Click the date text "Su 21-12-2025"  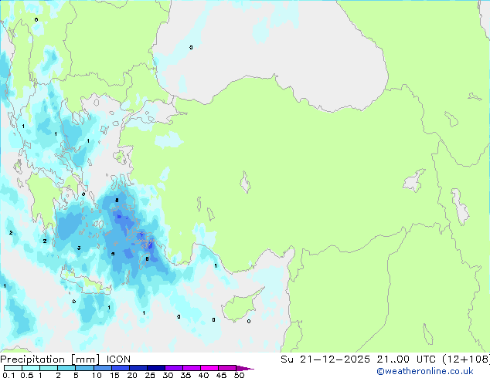tap(325, 359)
